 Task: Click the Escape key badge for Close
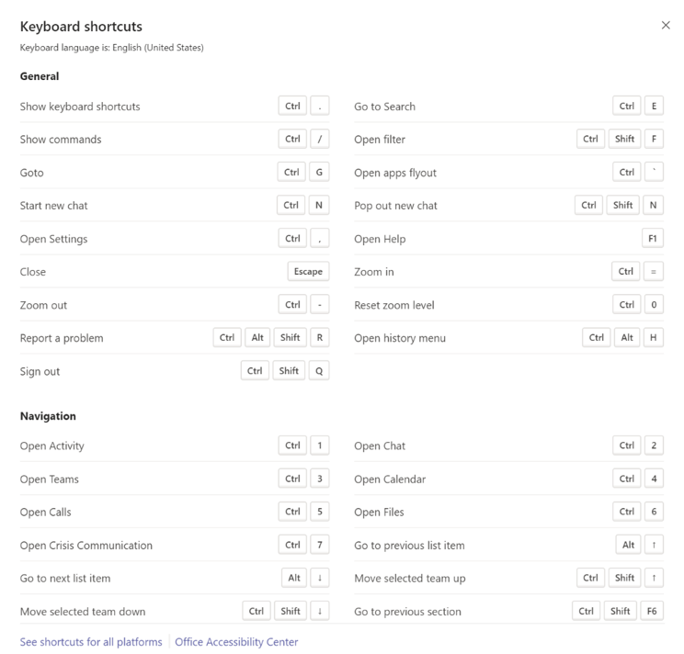(308, 272)
